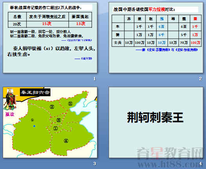
Task: Click circled number ① on the map
Action: (x=56, y=128)
